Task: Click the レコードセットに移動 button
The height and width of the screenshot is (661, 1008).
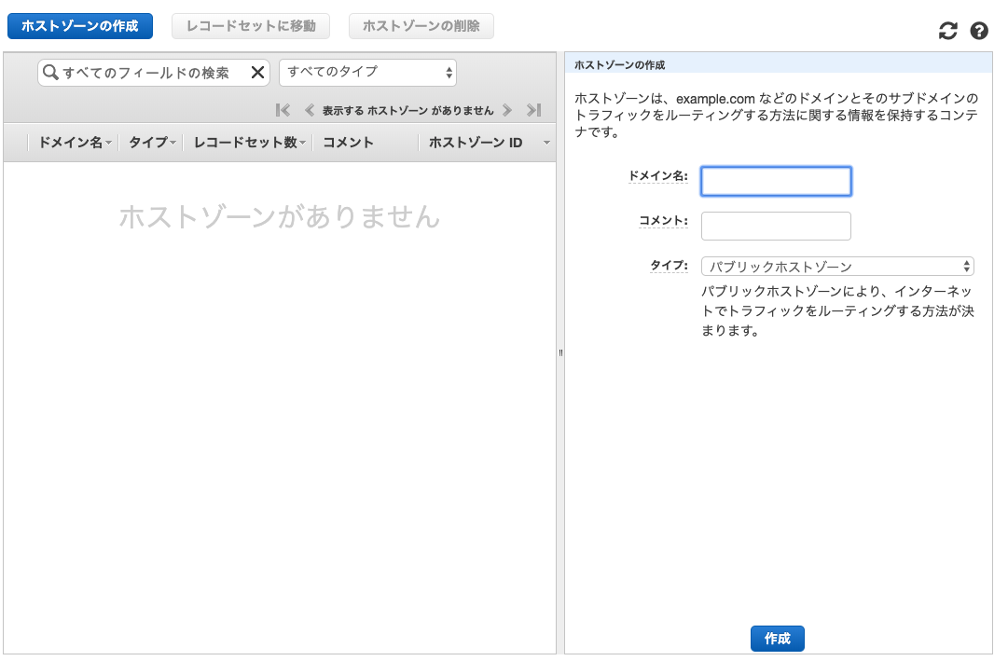Action: tap(251, 26)
